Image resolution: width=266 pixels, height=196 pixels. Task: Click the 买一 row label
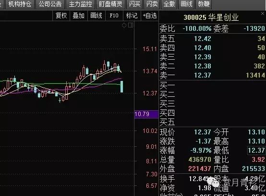pos(167,85)
